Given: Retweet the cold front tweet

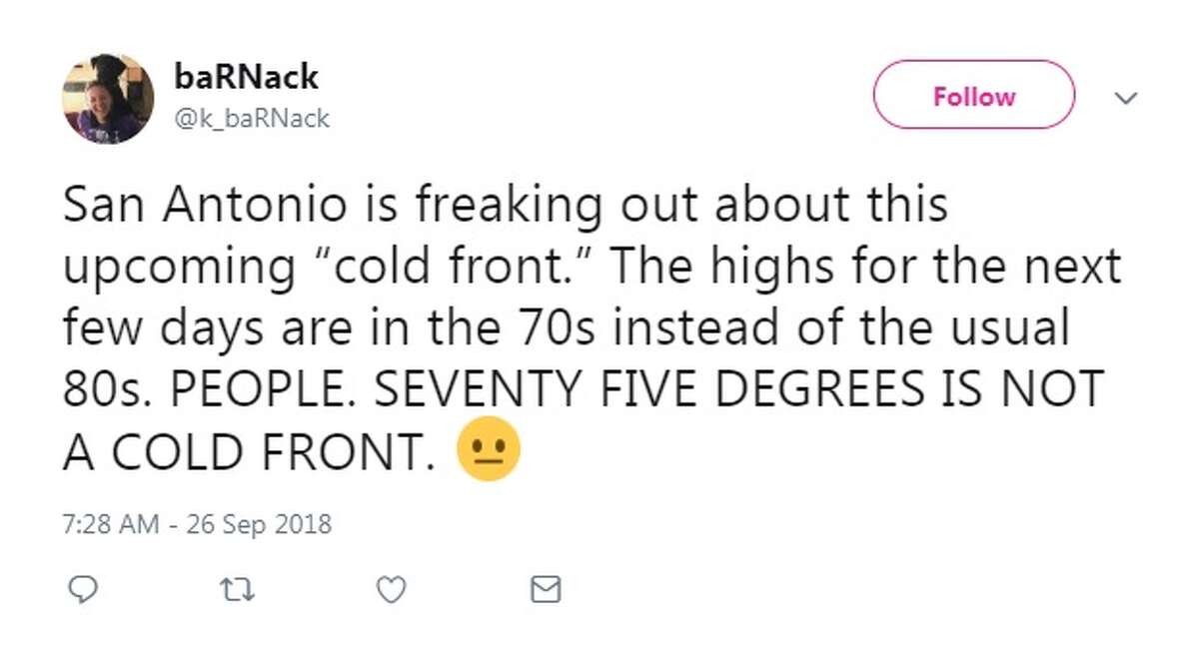Looking at the screenshot, I should [x=238, y=591].
